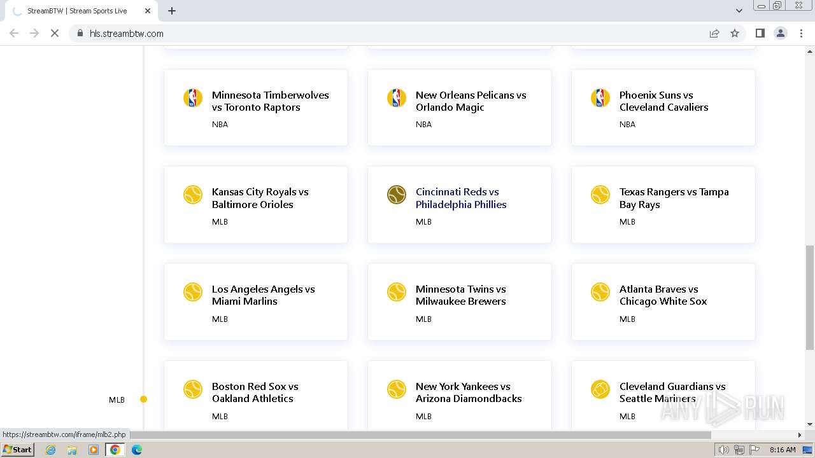Click the NBA icon beside New Orleans Pelicans
This screenshot has width=815, height=458.
coord(397,97)
